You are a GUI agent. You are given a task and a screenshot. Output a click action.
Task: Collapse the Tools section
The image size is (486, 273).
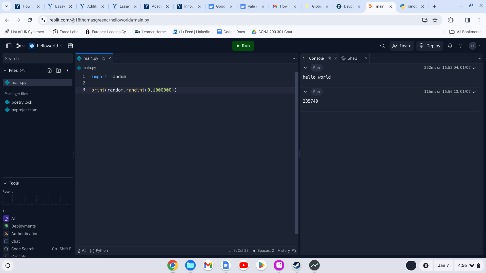tap(5, 183)
